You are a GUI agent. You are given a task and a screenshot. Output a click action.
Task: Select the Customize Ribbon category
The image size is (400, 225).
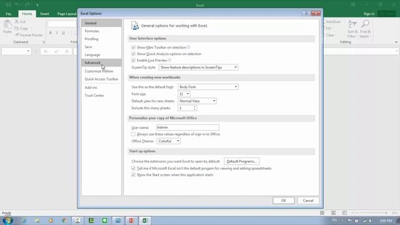(x=101, y=71)
